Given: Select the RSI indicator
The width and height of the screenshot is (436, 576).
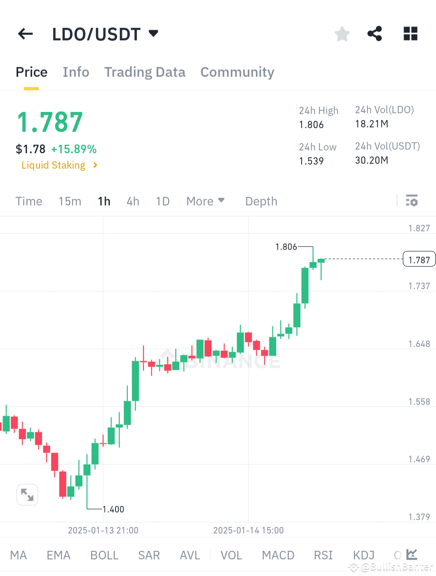Looking at the screenshot, I should tap(323, 555).
